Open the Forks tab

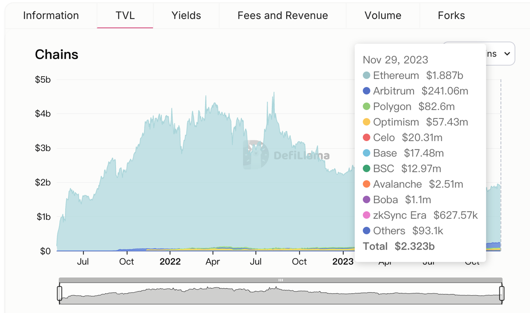pyautogui.click(x=451, y=16)
